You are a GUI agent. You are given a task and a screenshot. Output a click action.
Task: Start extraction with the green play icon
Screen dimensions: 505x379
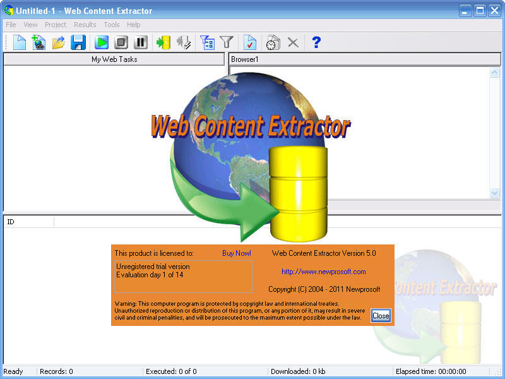click(x=102, y=42)
